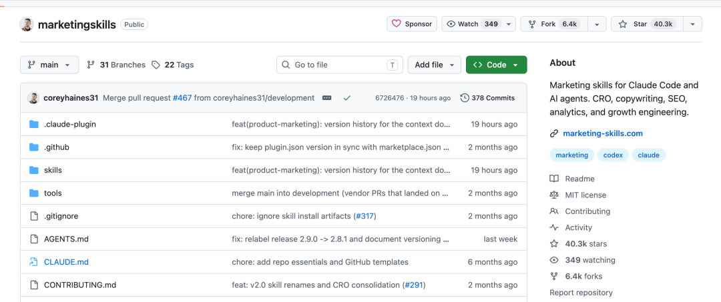721x302 pixels.
Task: Click the file icon for CONTRIBUTING.md
Action: [x=33, y=285]
